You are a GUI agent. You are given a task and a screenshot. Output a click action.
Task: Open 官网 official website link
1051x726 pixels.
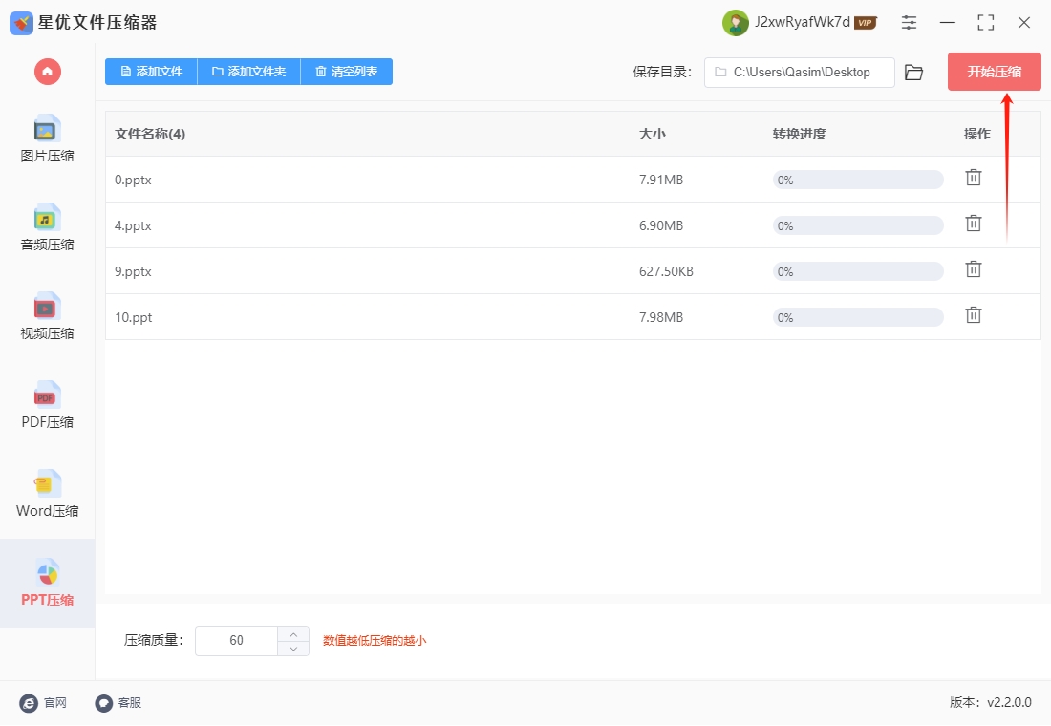click(44, 702)
